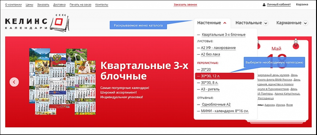Viewport: 317px width, 135px height.
Task: Select А2 УФ - лакирование item
Action: point(218,48)
